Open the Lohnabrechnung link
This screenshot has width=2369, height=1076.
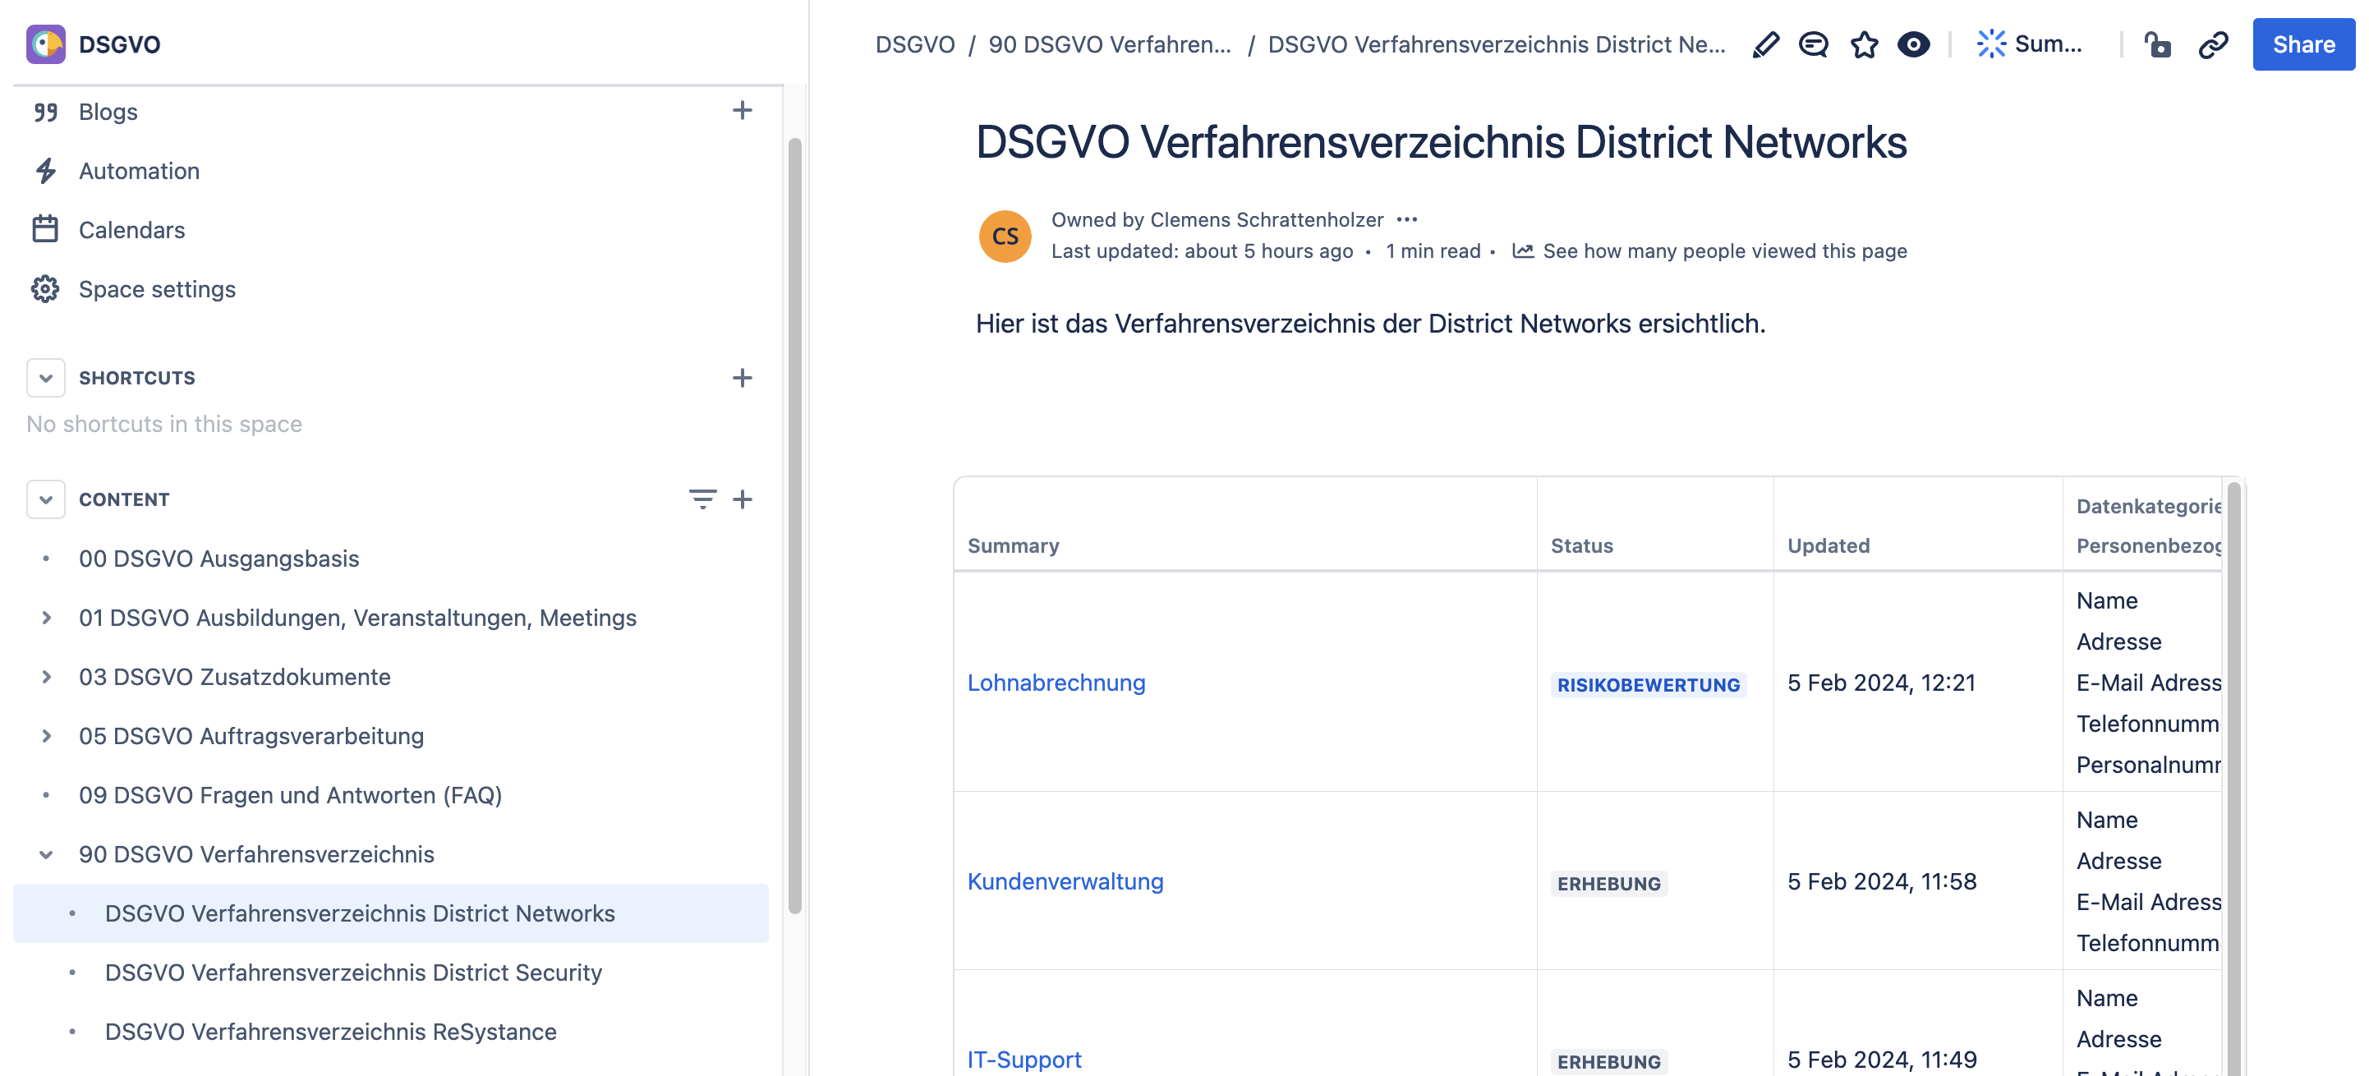tap(1056, 683)
